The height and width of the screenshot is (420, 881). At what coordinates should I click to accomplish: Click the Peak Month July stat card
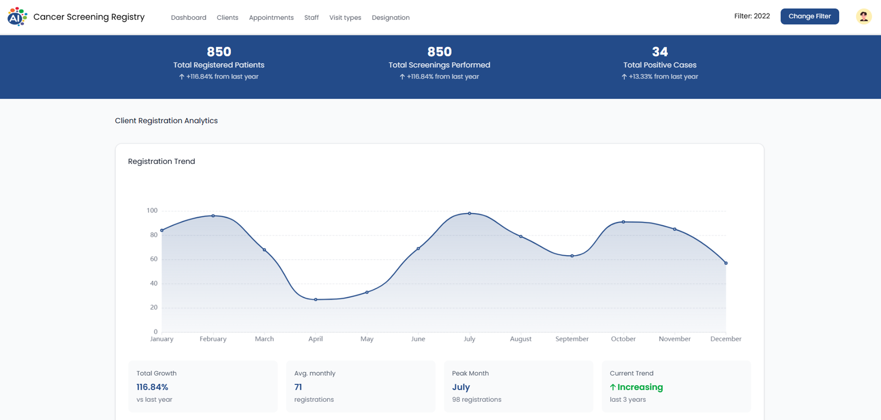518,386
